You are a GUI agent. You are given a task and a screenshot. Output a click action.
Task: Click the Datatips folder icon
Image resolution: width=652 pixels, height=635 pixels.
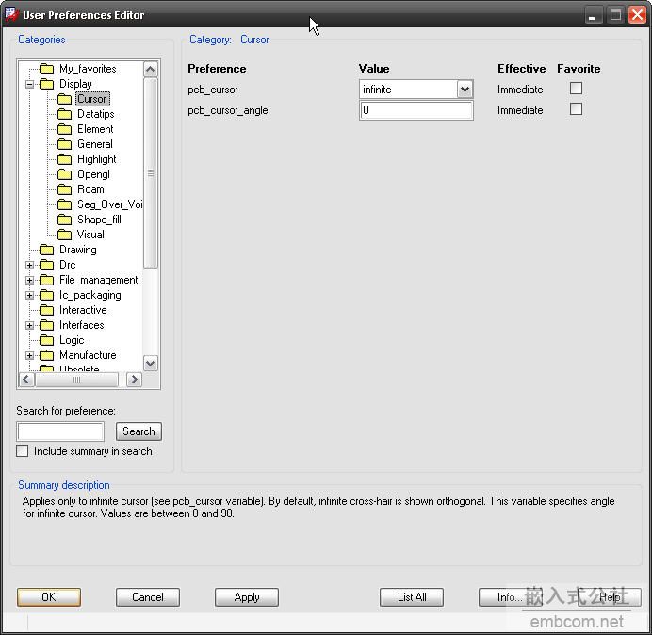pyautogui.click(x=64, y=114)
